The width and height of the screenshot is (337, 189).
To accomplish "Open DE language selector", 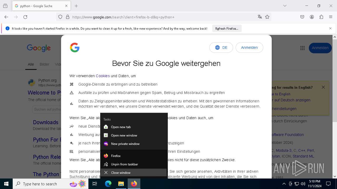I will (x=221, y=48).
